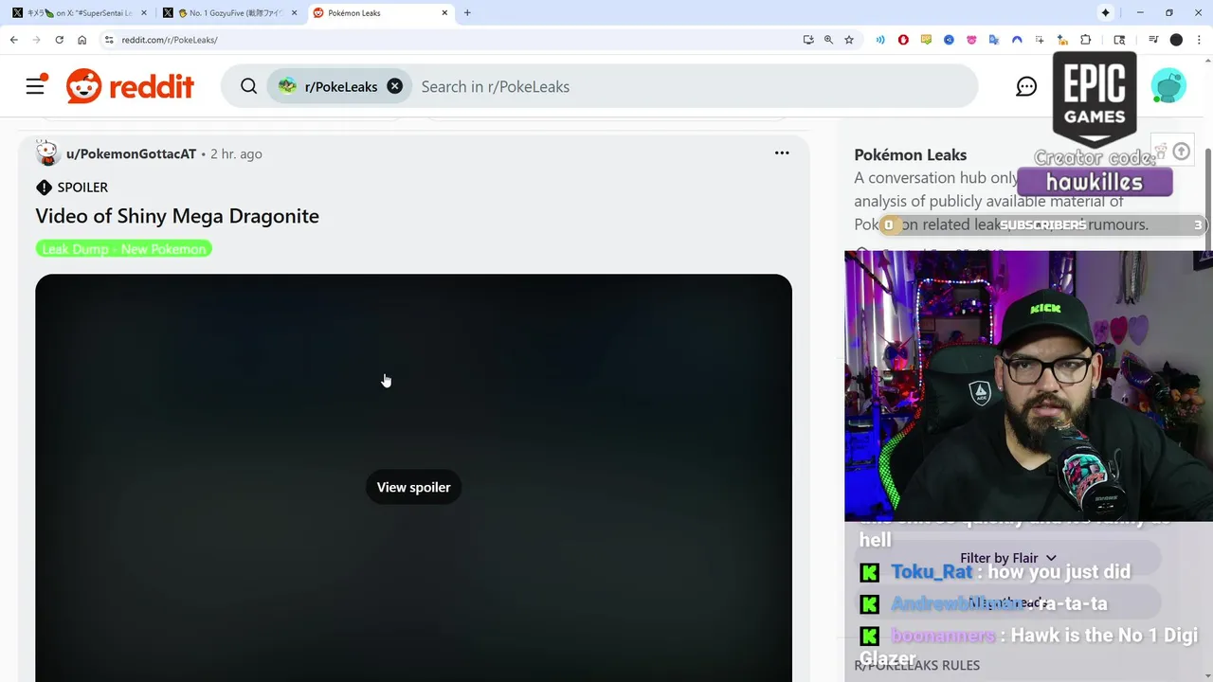1213x682 pixels.
Task: Install the page as an app
Action: point(808,40)
